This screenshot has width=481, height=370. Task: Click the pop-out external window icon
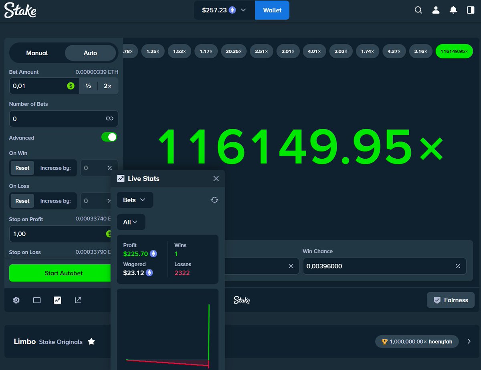pyautogui.click(x=78, y=300)
